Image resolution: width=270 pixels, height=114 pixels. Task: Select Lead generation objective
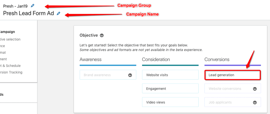click(233, 75)
